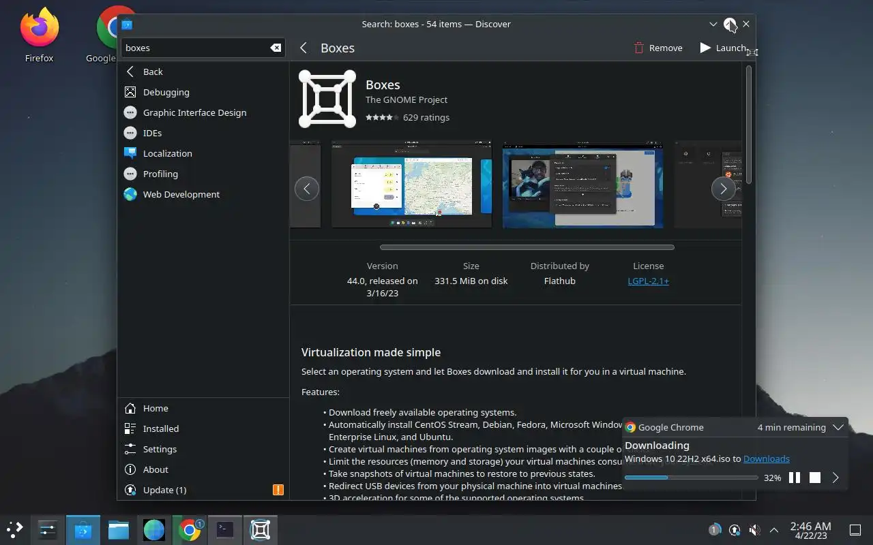Switch to Boxes in the taskbar

click(261, 529)
